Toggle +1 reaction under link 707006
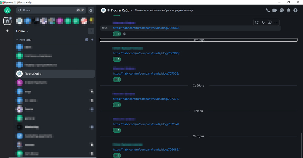This screenshot has height=158, width=303. click(117, 80)
